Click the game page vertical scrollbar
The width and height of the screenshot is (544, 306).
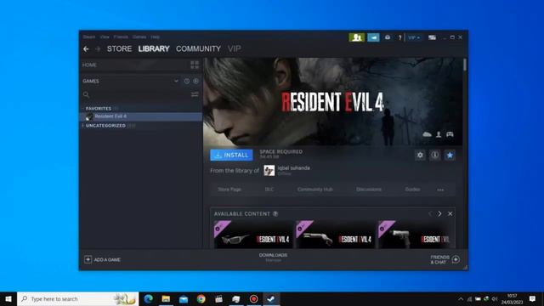click(465, 65)
